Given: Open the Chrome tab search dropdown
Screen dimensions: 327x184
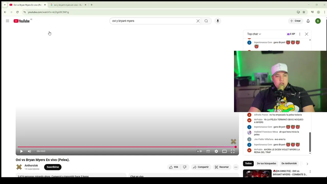Looking at the screenshot, I should pos(5,5).
